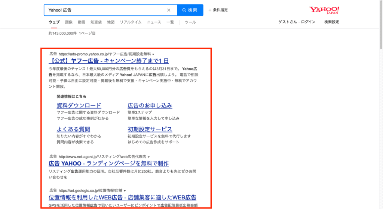Open the ニュース tab
This screenshot has width=383, height=209.
click(x=154, y=22)
